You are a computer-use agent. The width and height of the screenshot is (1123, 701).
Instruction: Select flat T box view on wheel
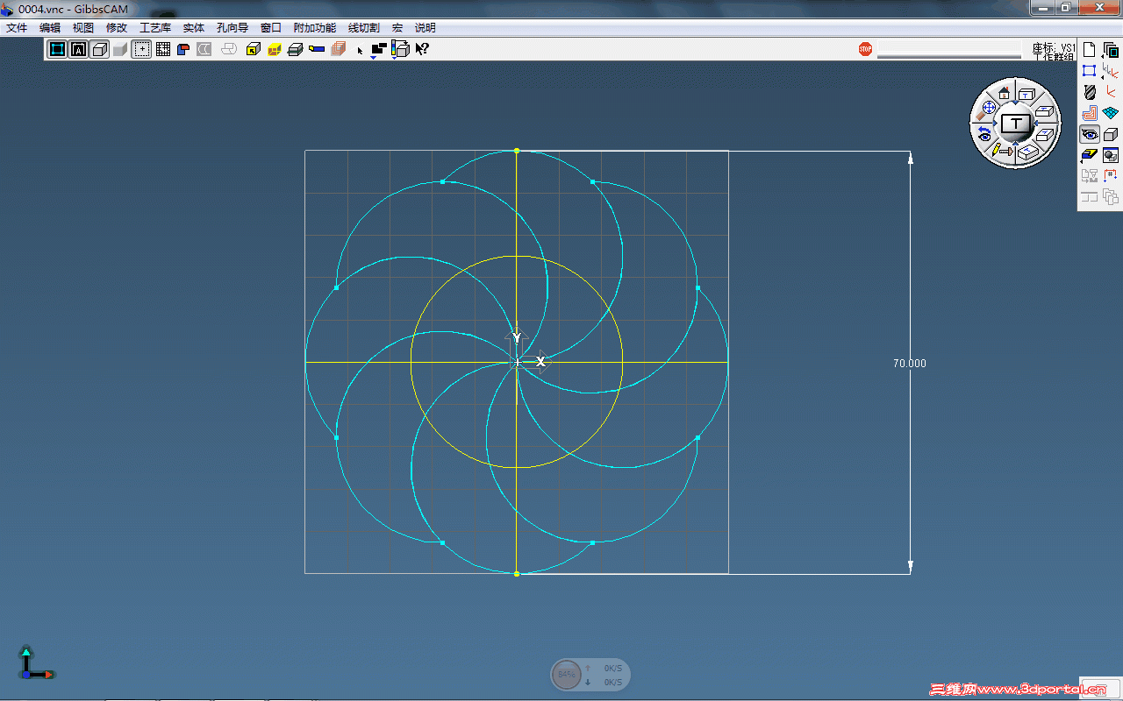click(x=1026, y=93)
